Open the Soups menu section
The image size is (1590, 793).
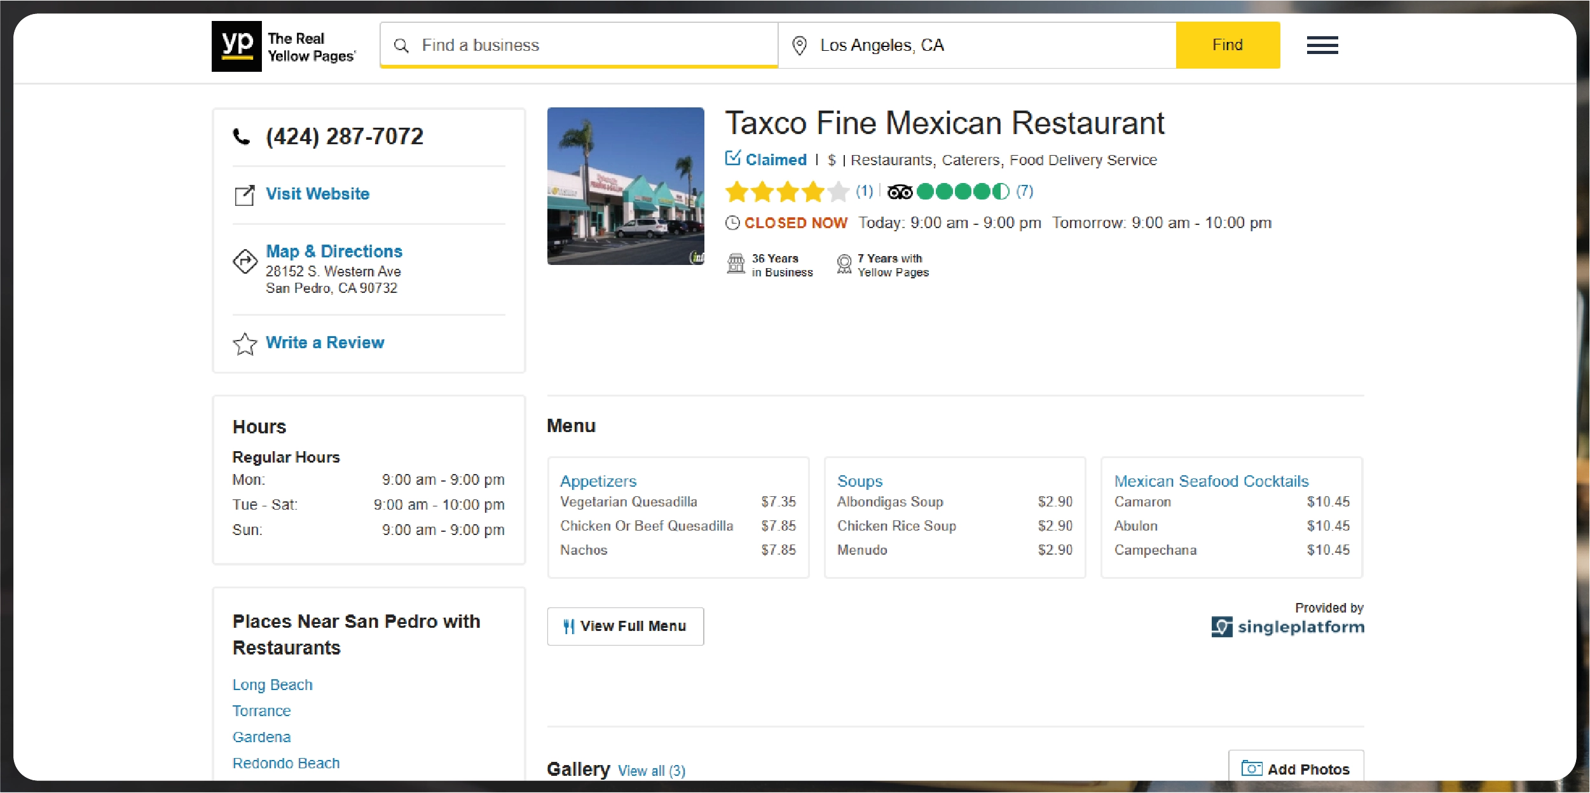pos(860,481)
